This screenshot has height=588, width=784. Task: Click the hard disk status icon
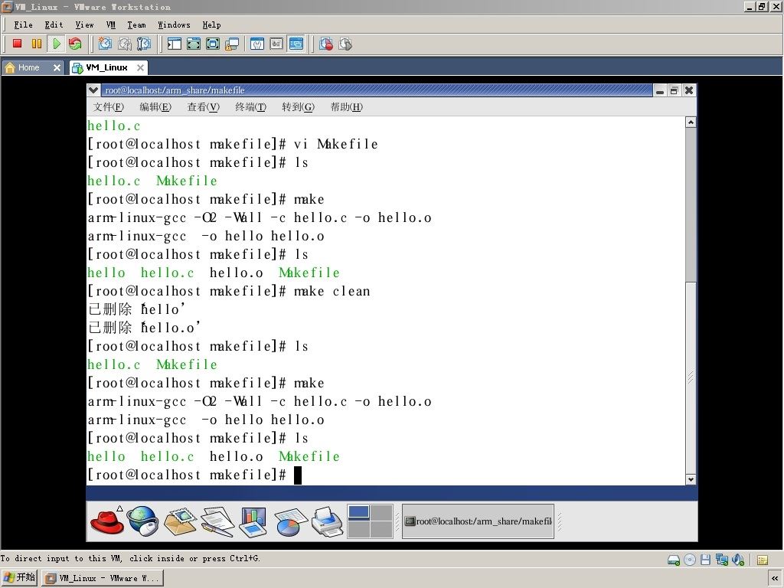tap(674, 560)
